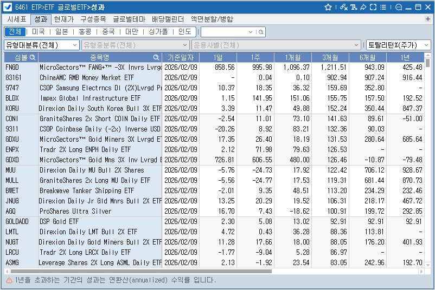Open the chat help bubble icon

(398, 8)
